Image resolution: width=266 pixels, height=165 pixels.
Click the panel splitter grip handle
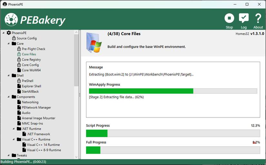(80, 95)
